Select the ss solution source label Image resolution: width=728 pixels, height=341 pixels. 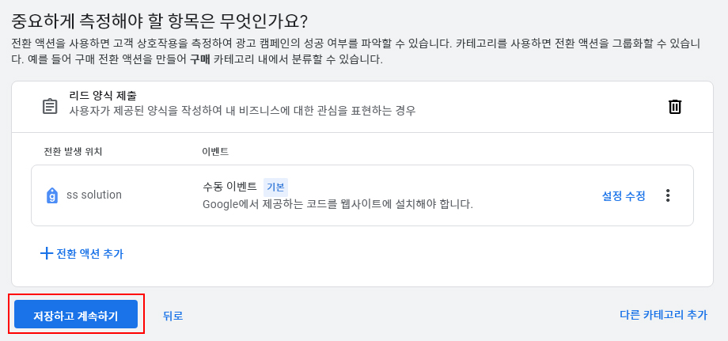coord(93,195)
